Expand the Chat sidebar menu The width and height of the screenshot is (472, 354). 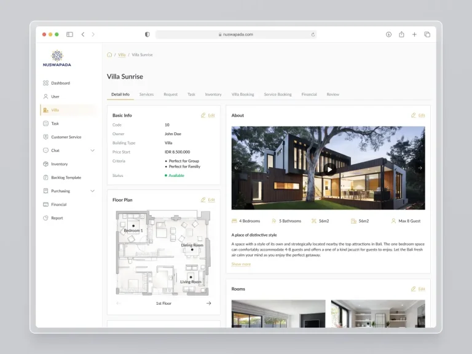point(92,151)
